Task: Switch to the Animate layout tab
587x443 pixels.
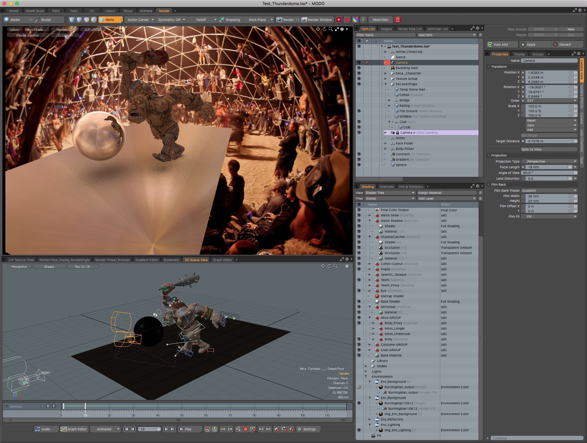Action: pyautogui.click(x=146, y=11)
